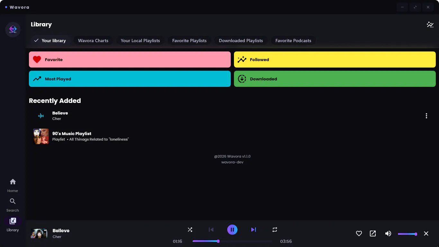439x247 pixels.
Task: Click the wavora-dev footer text
Action: coord(232,162)
